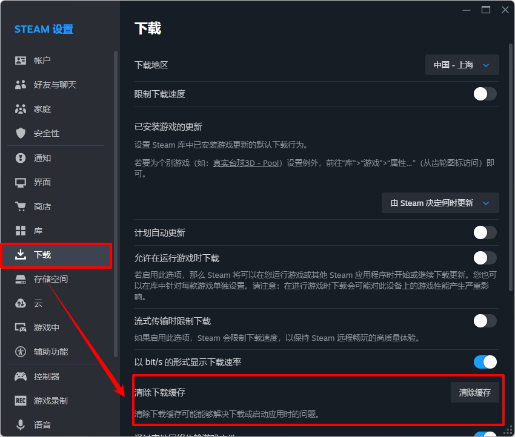
Task: Open 辅助功能 settings label
Action: coord(50,352)
